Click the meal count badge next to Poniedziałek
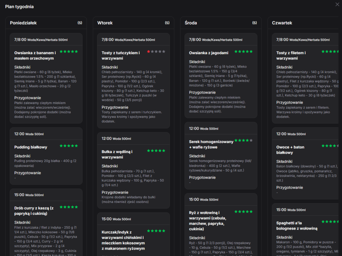This screenshot has width=342, height=256. coord(80,23)
